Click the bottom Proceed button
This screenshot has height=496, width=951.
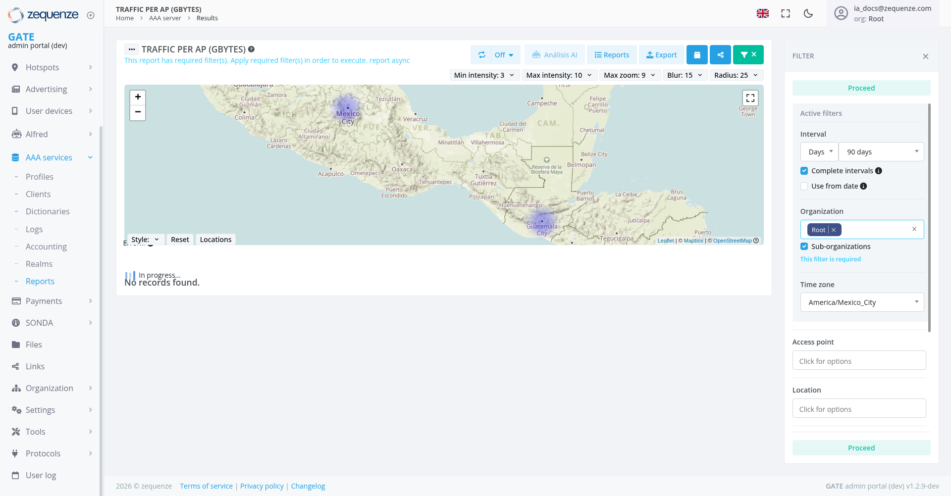click(861, 448)
